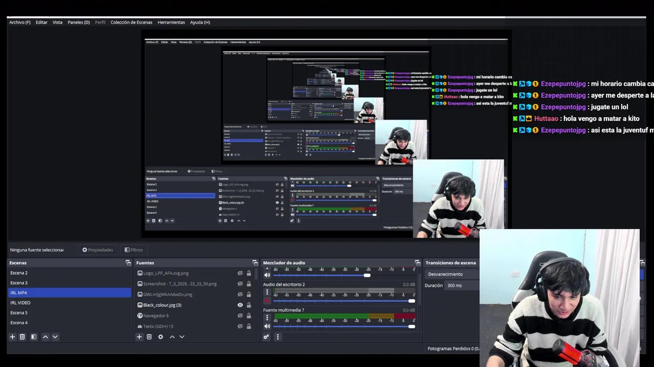Image resolution: width=654 pixels, height=367 pixels.
Task: Pop out the Mezclador de audio dock
Action: click(x=417, y=263)
